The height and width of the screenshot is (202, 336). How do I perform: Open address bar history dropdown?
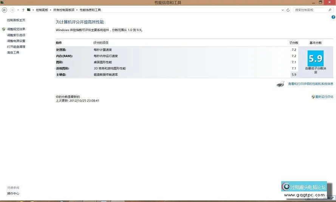pos(283,10)
